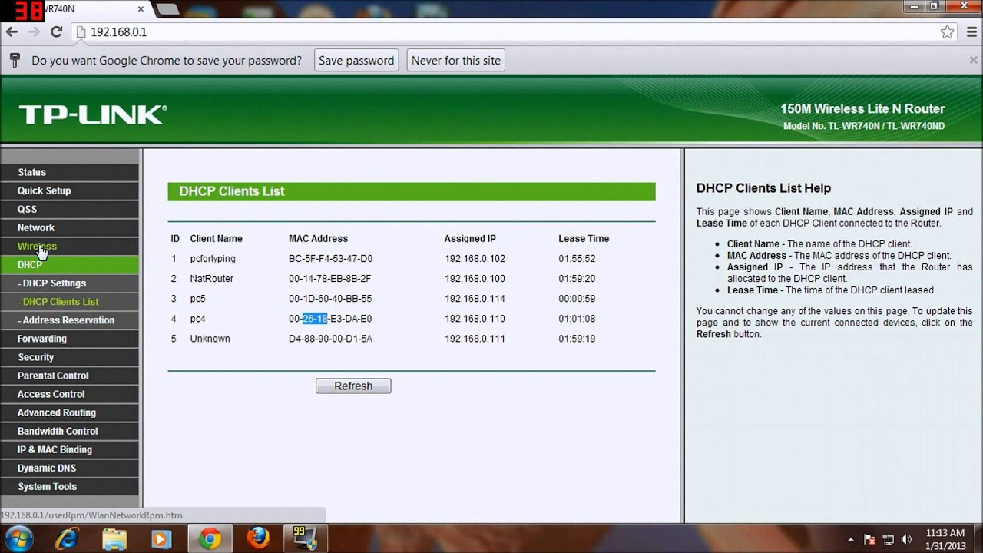Click the browser Back arrow
The width and height of the screenshot is (983, 553).
click(x=12, y=32)
